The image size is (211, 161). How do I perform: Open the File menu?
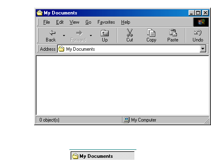point(47,22)
